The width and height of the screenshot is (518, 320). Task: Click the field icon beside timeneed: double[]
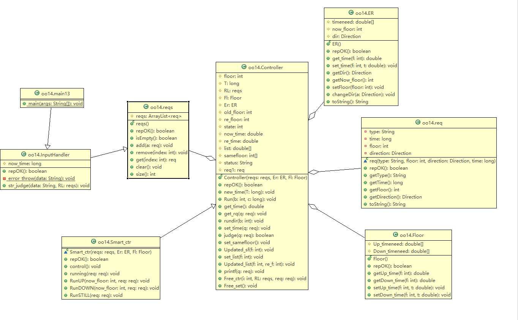pos(328,22)
